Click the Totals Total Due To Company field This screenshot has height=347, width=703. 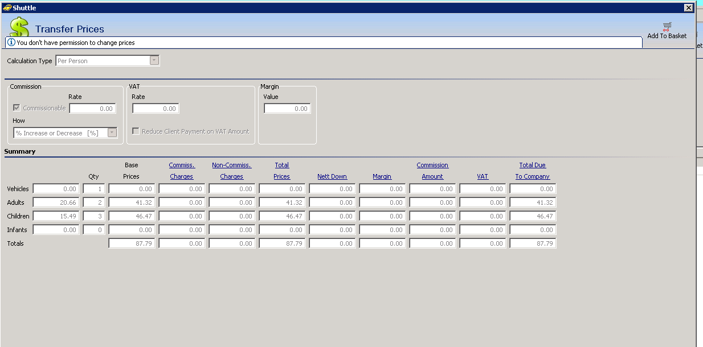click(533, 243)
